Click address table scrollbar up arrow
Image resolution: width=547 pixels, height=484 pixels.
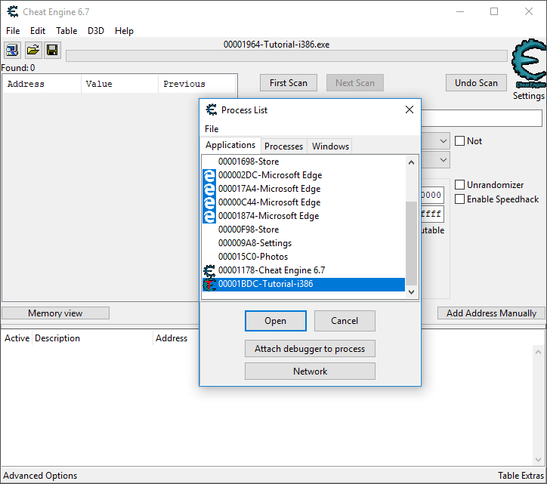[x=538, y=352]
